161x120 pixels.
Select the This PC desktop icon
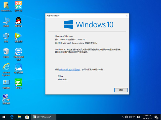point(6,20)
